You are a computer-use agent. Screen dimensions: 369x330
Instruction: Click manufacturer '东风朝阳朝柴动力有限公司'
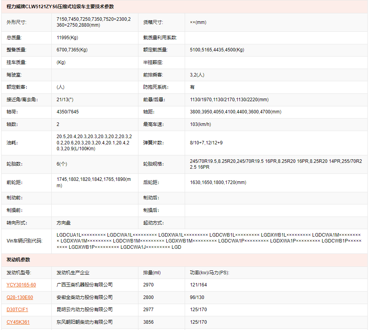[84, 322]
